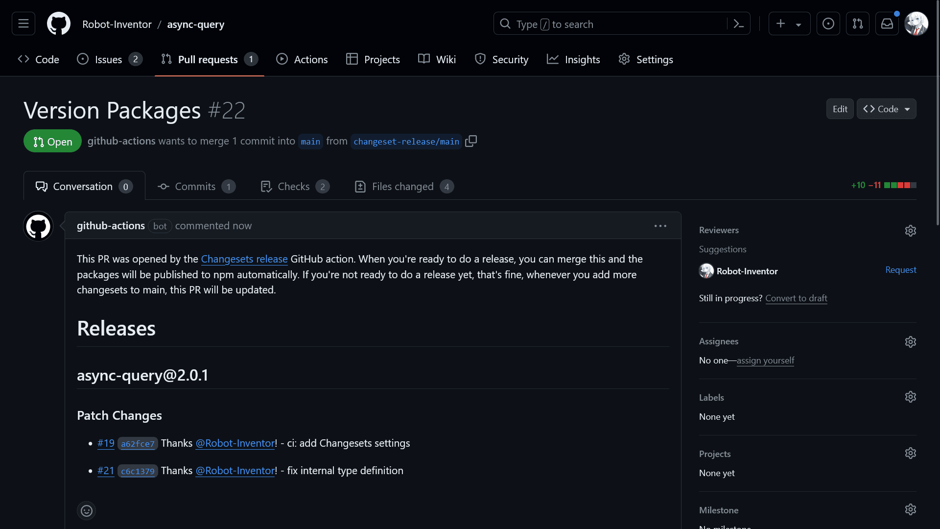Open commit c6c1379 link

[138, 471]
